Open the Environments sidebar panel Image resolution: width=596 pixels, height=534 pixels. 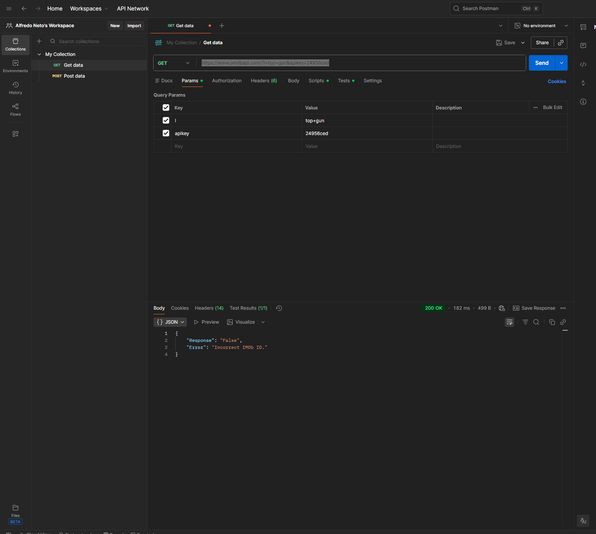coord(16,66)
